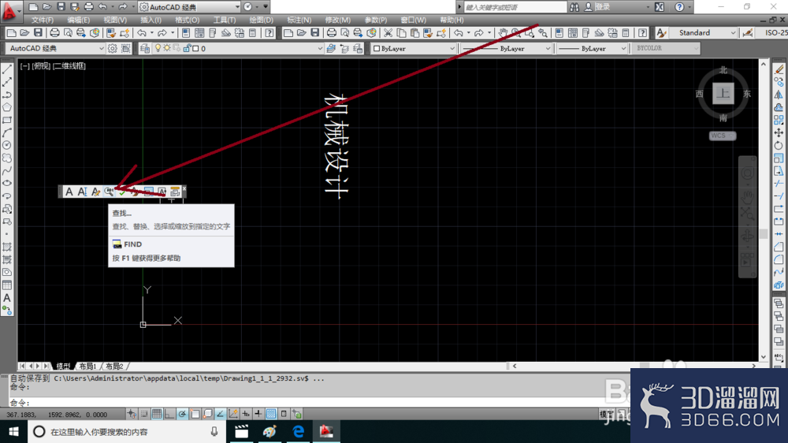This screenshot has height=443, width=788.
Task: Open the Windows Start menu
Action: [x=13, y=431]
